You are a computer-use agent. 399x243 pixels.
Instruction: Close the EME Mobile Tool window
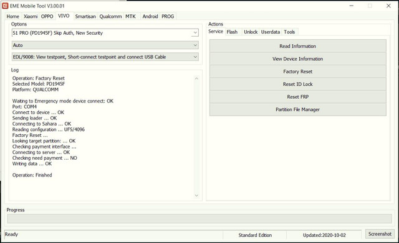click(388, 6)
